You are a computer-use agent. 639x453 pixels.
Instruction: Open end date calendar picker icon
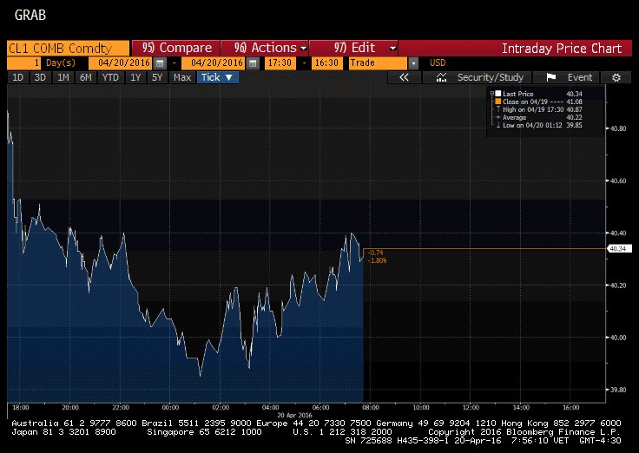click(253, 63)
